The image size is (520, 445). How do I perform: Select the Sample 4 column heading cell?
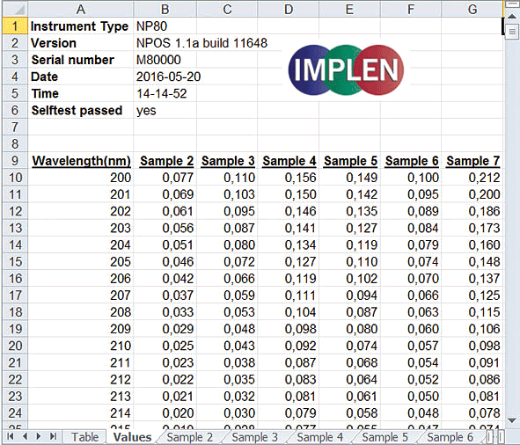click(289, 160)
